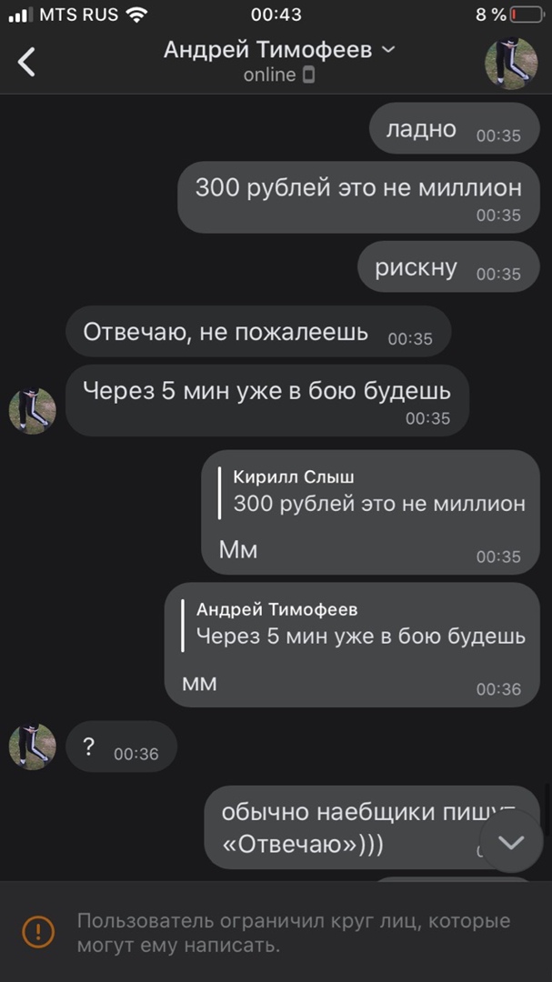The image size is (552, 982).
Task: Tap the avatar next to the "?" message
Action: pos(33,747)
